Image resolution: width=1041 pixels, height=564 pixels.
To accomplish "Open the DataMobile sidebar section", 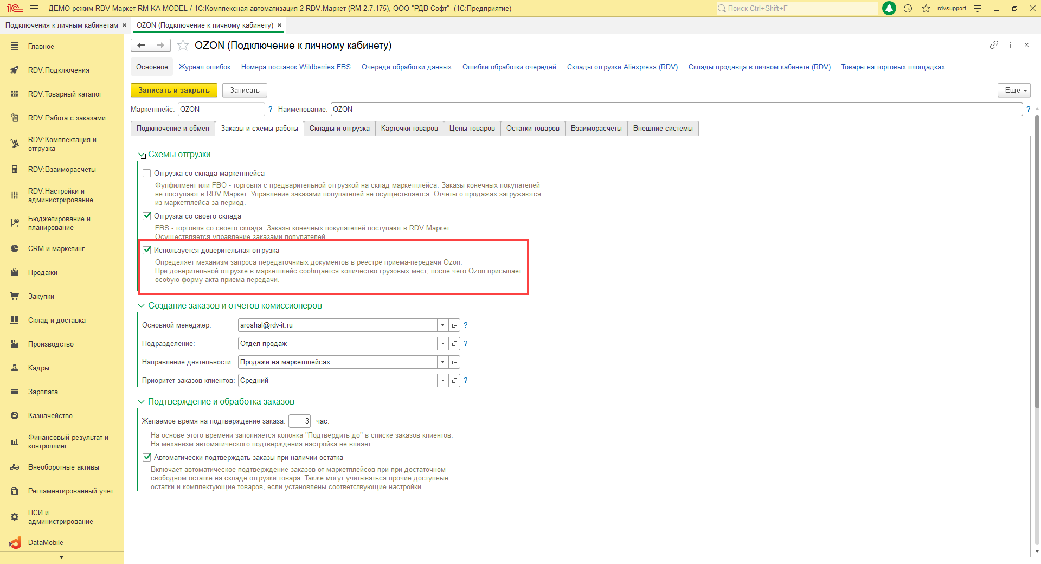I will tap(46, 542).
